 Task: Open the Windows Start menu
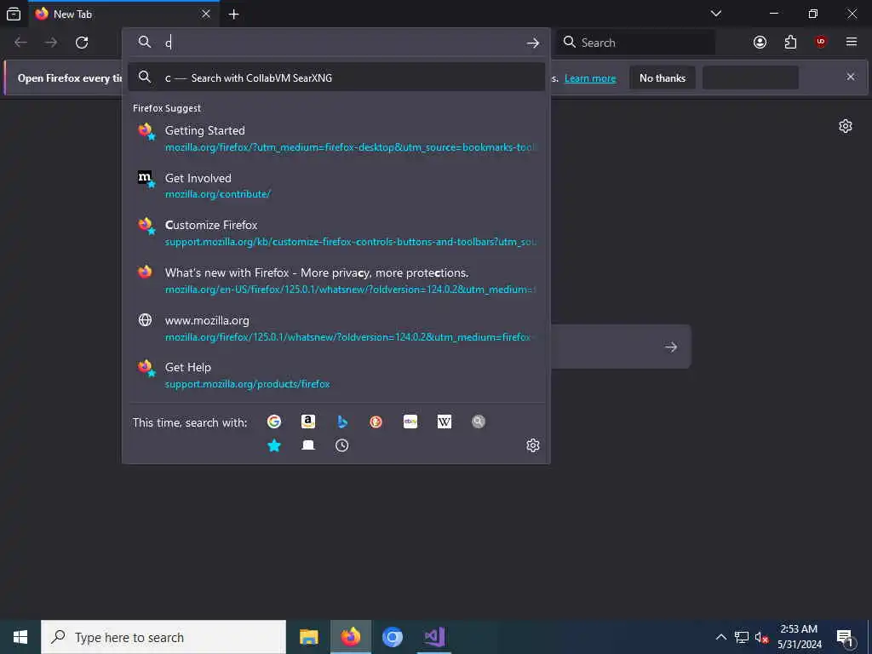point(20,637)
